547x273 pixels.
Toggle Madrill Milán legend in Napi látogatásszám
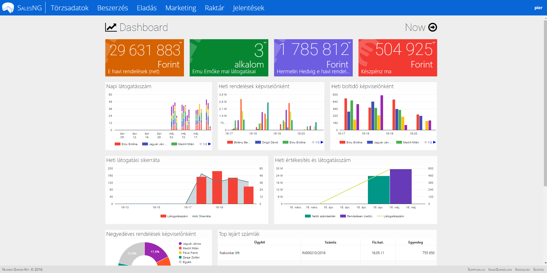click(x=183, y=144)
